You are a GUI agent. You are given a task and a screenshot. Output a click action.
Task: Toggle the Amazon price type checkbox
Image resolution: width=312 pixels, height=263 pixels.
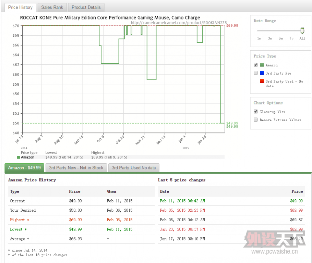pyautogui.click(x=256, y=65)
